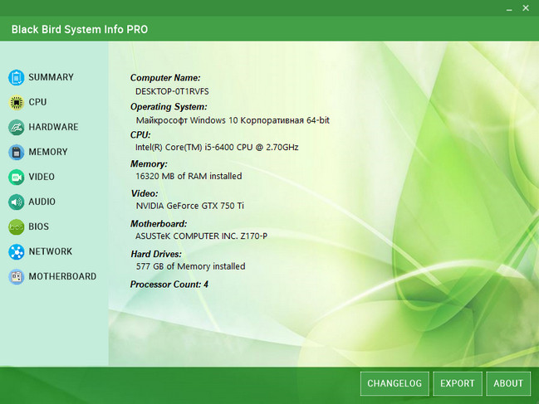Click the Memory: heading in summary

pos(149,164)
